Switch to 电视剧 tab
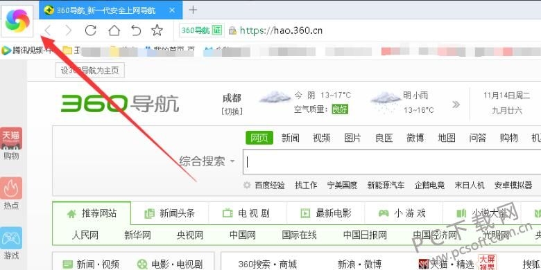541x270 pixels. click(248, 213)
